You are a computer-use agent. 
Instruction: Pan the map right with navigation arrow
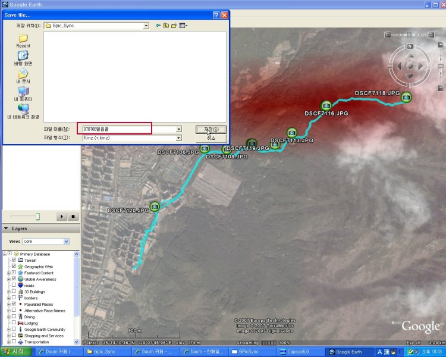tap(420, 66)
